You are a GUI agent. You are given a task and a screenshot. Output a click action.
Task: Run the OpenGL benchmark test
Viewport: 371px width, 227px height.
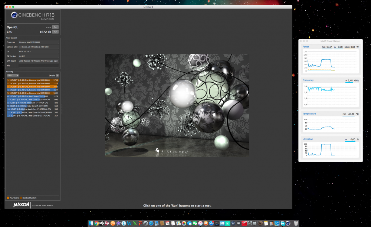click(x=55, y=27)
